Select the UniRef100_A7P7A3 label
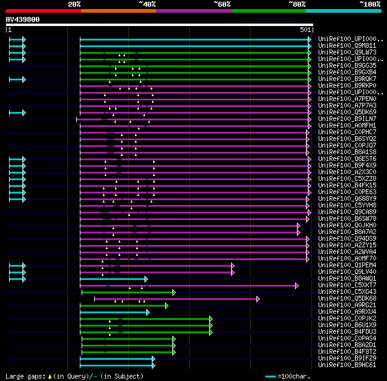The image size is (387, 381). 347,106
